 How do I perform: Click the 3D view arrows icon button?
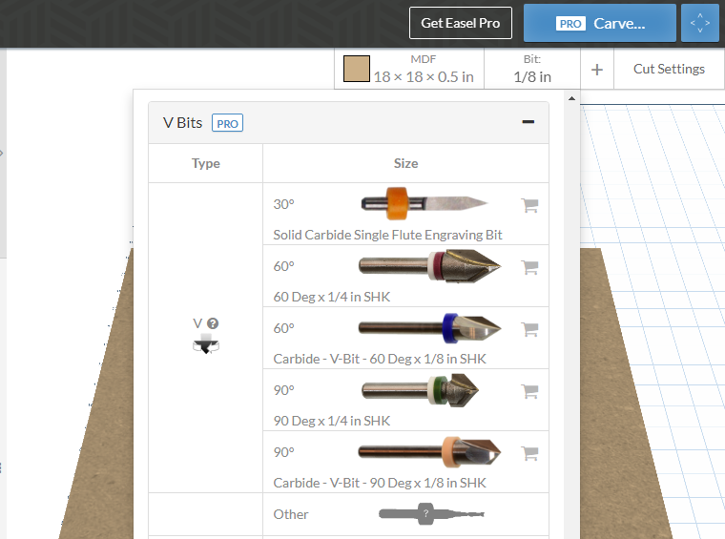(x=700, y=23)
